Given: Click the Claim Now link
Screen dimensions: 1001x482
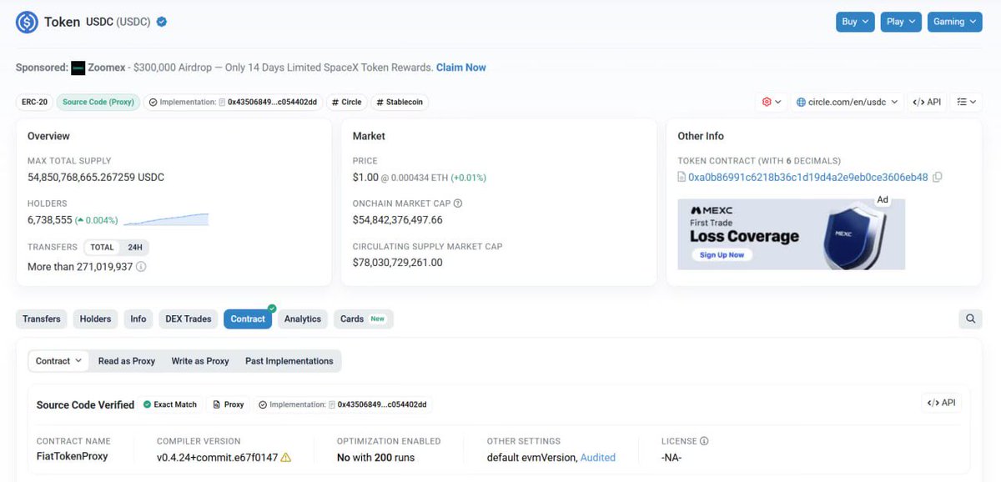Looking at the screenshot, I should pos(461,68).
